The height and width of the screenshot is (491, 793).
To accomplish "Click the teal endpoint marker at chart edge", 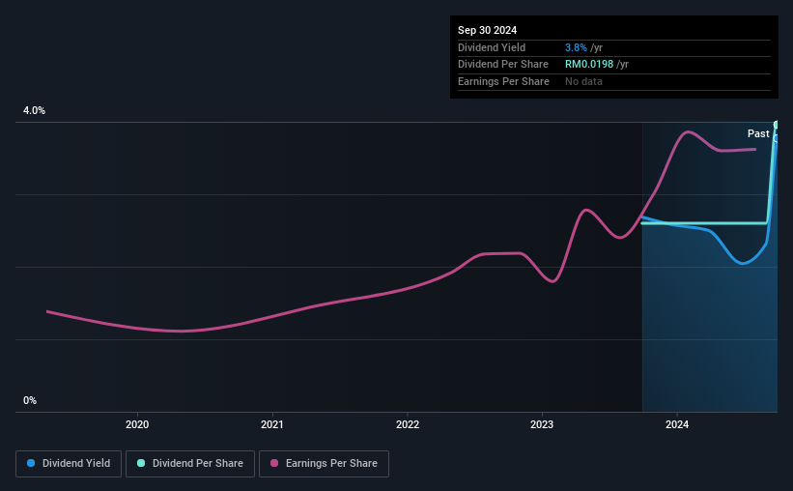I will (x=777, y=125).
